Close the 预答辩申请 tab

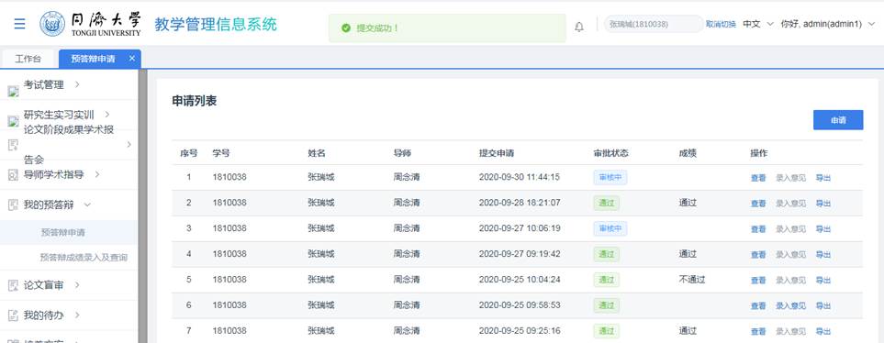click(132, 58)
